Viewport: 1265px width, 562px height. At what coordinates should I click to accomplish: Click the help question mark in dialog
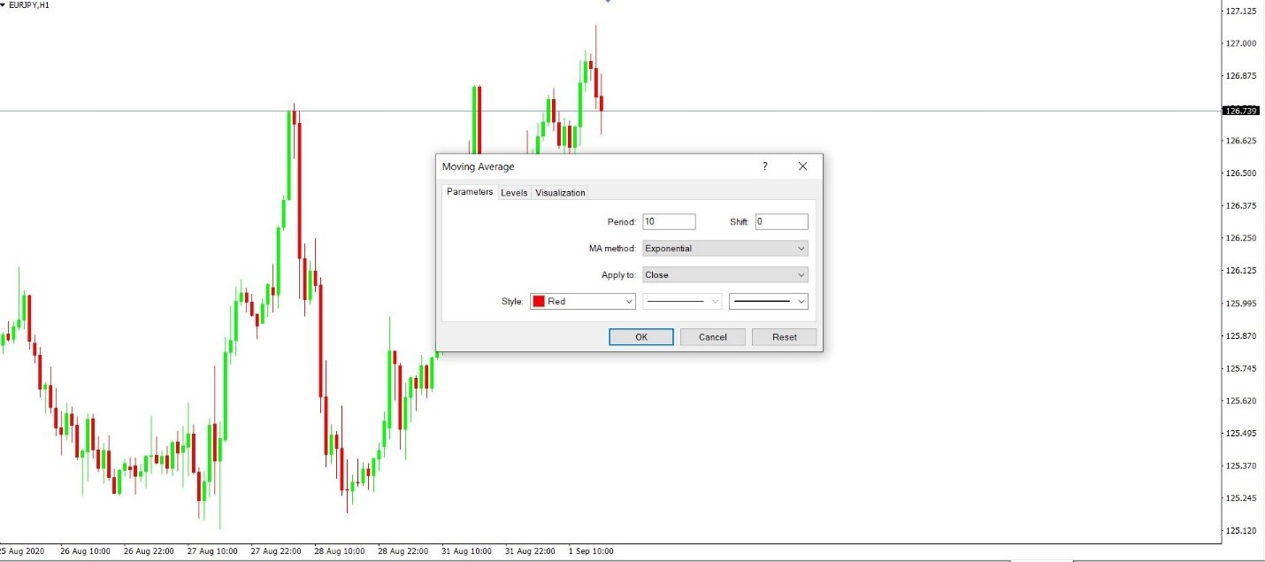coord(765,166)
